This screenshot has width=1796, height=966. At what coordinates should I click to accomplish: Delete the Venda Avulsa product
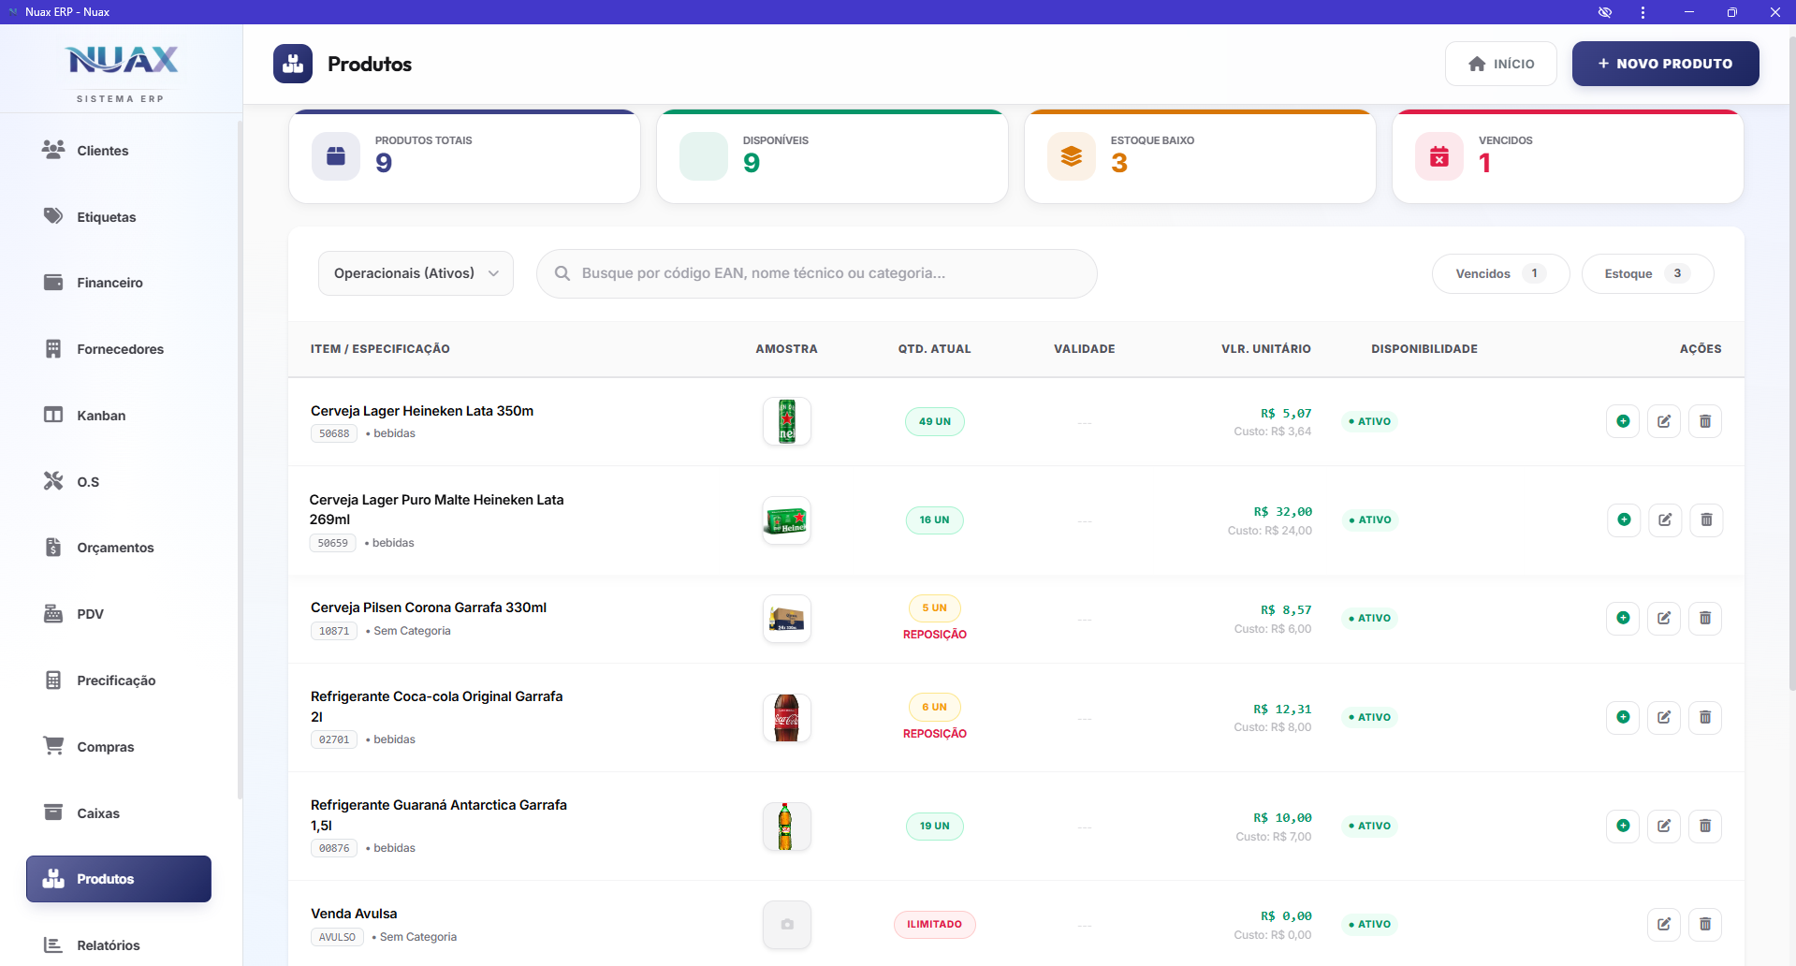click(x=1705, y=924)
